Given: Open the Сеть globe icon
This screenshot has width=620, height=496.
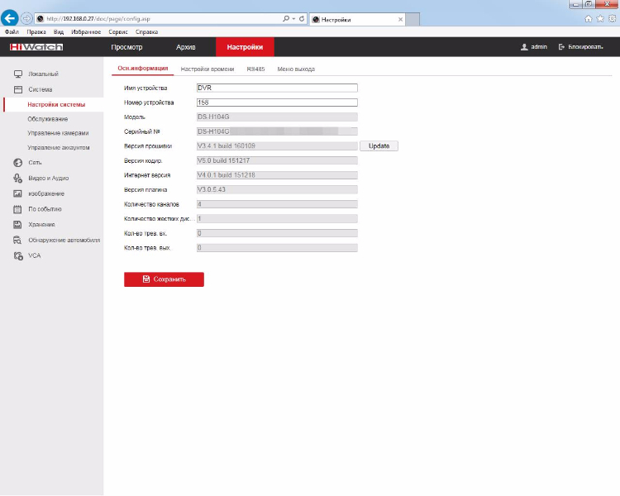Looking at the screenshot, I should 18,163.
